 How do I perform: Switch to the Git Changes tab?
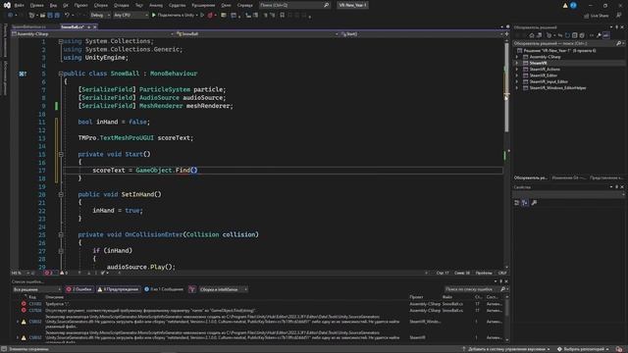[x=568, y=177]
